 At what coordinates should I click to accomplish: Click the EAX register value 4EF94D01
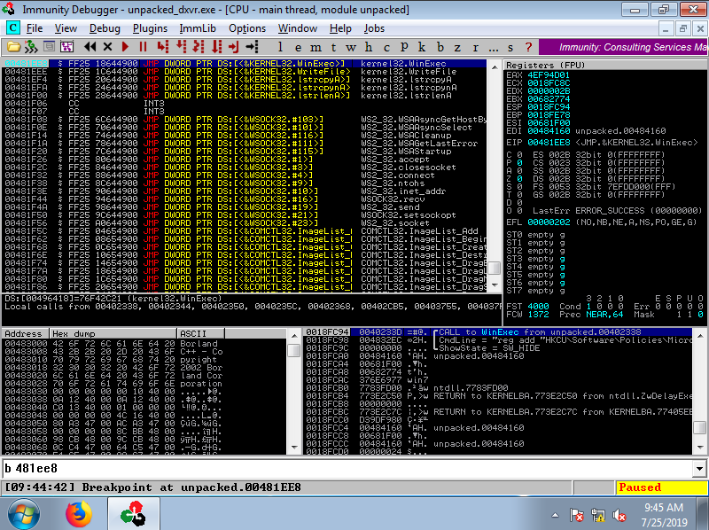549,75
